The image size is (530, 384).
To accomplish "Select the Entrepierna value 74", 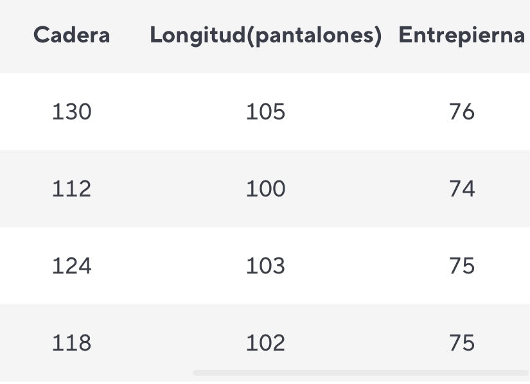I will [x=462, y=188].
